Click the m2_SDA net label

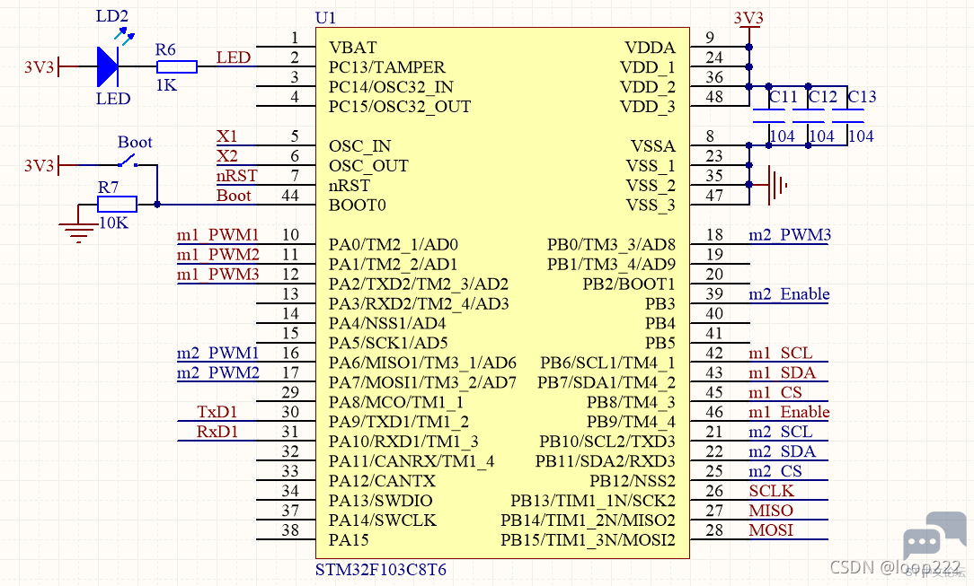[782, 451]
